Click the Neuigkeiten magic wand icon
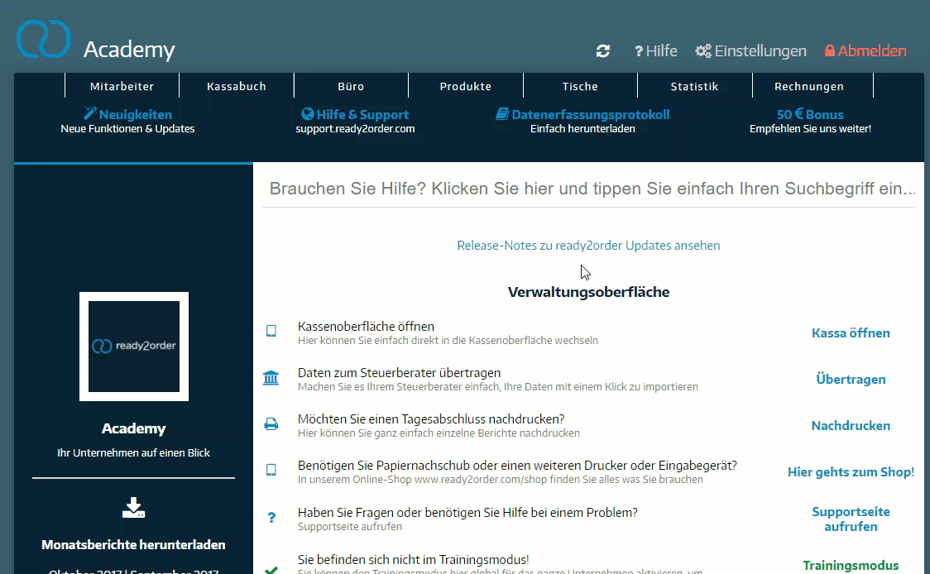Image resolution: width=930 pixels, height=574 pixels. [x=90, y=113]
